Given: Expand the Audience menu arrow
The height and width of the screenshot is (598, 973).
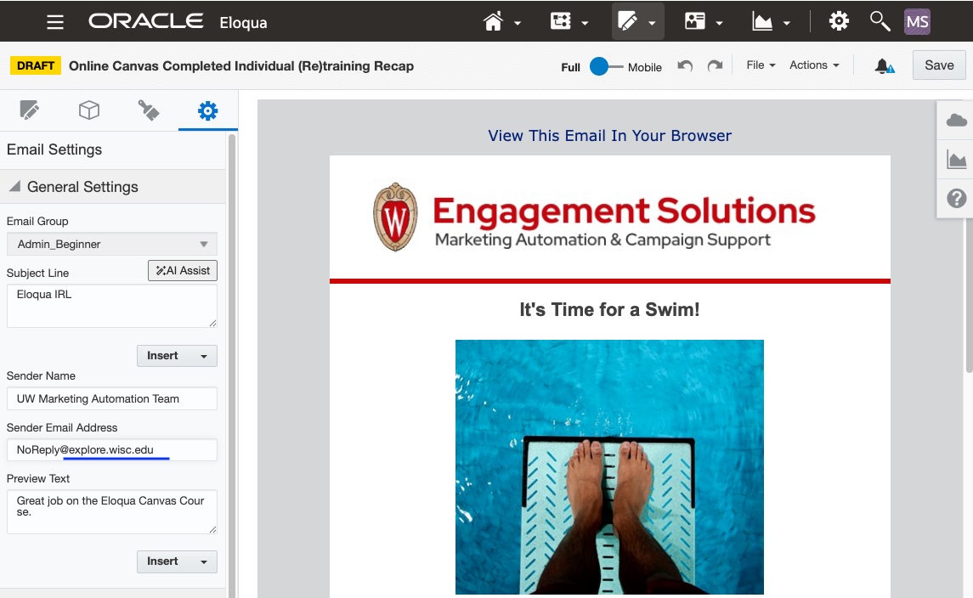Looking at the screenshot, I should 719,24.
